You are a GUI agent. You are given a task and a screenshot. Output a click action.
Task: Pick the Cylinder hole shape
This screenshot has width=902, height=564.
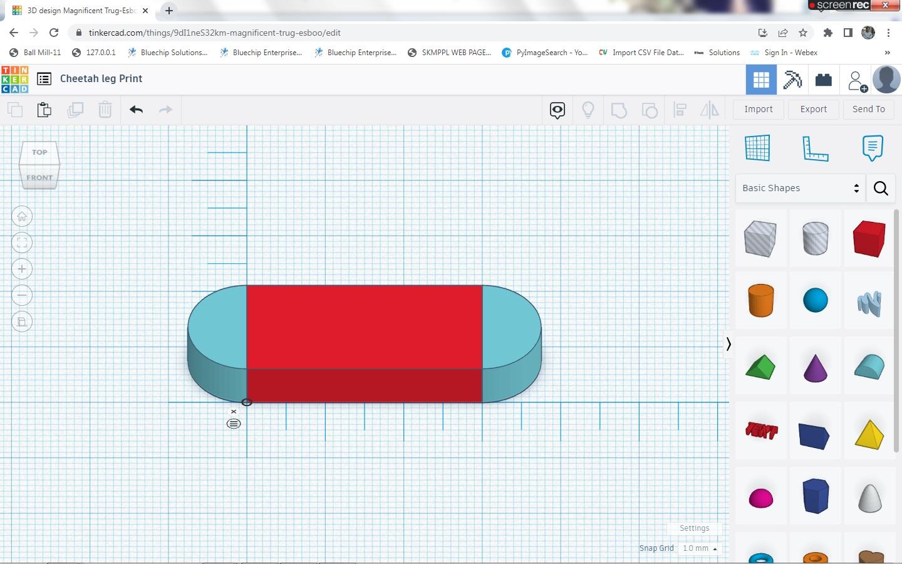pos(815,238)
